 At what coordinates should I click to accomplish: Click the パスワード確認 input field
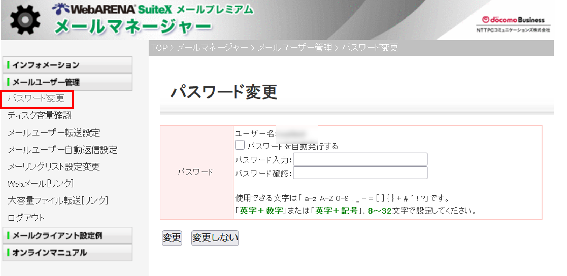point(360,173)
